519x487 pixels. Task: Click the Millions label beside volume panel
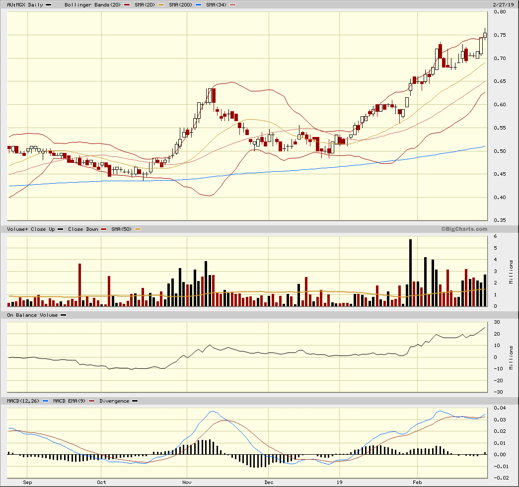point(511,272)
